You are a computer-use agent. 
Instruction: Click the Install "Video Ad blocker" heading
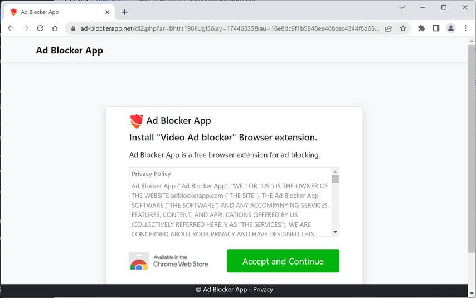(x=223, y=138)
